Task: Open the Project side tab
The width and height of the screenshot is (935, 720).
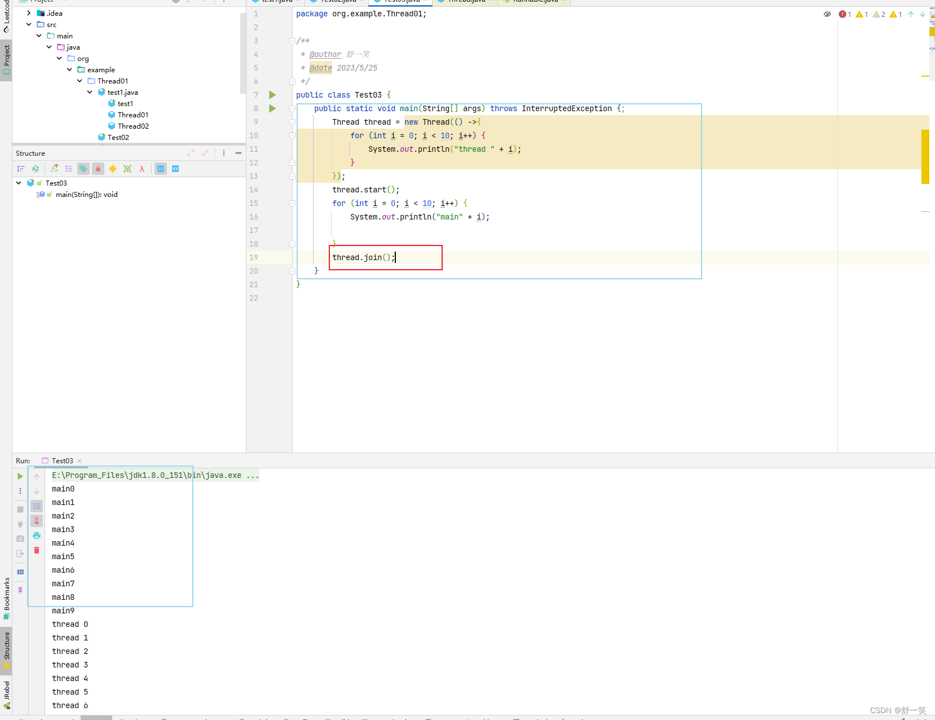Action: click(6, 60)
